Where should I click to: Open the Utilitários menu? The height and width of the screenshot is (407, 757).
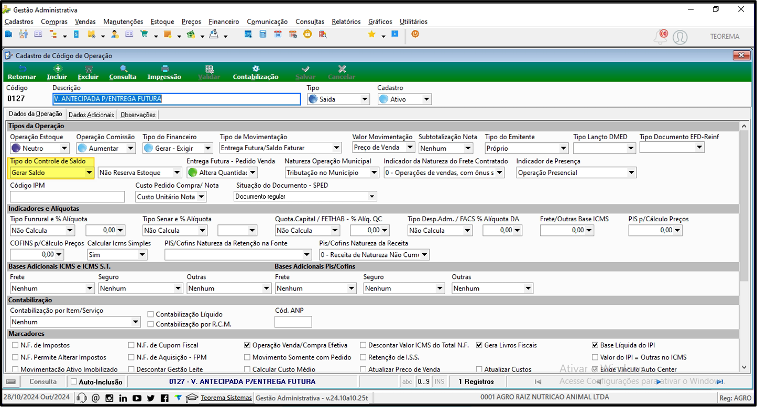[413, 21]
